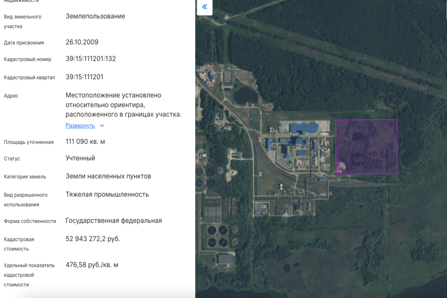447x298 pixels.
Task: Click the "Развернуть" link under address
Action: coord(80,126)
